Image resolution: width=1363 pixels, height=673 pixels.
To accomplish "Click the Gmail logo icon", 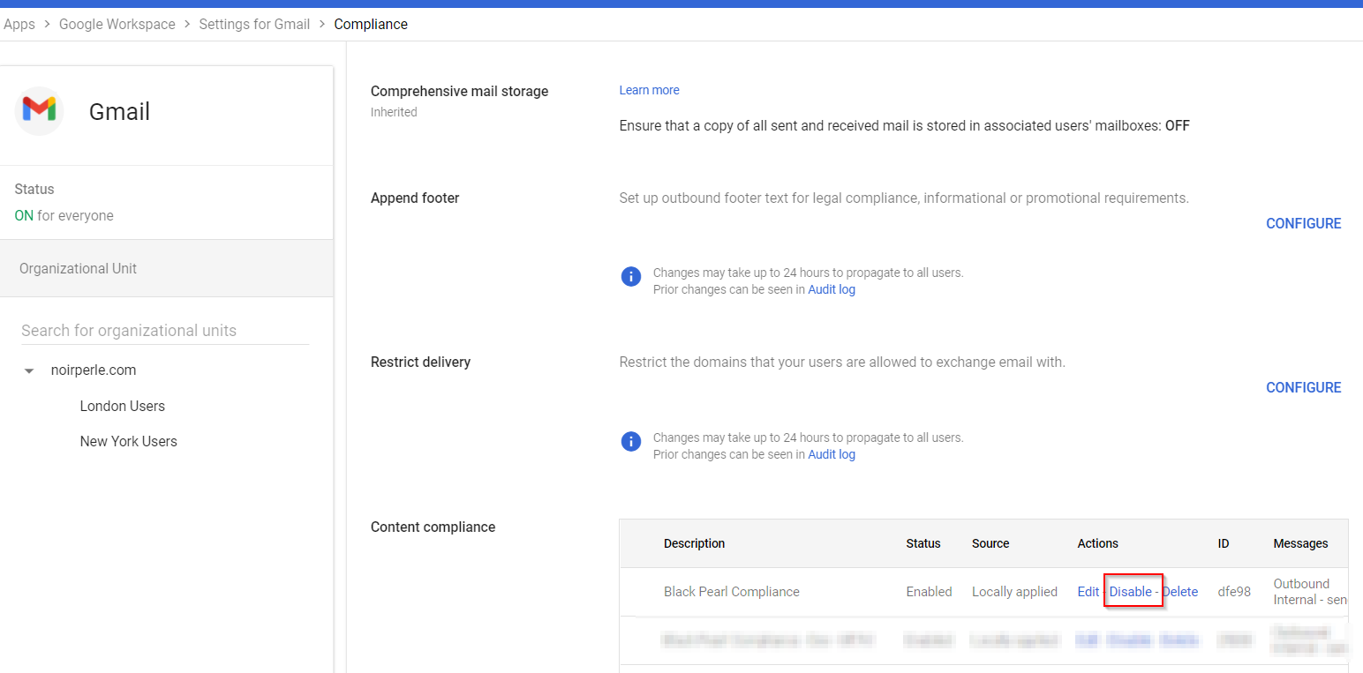I will (39, 110).
